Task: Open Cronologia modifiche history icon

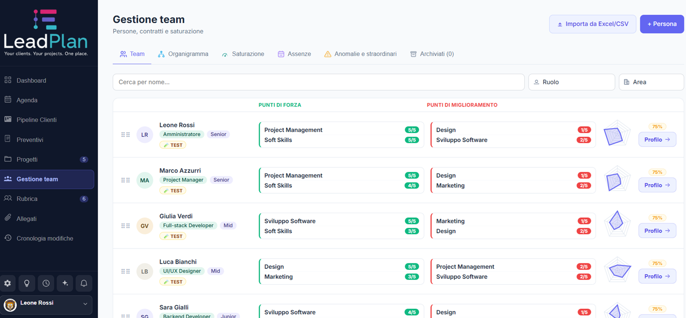Action: 8,238
